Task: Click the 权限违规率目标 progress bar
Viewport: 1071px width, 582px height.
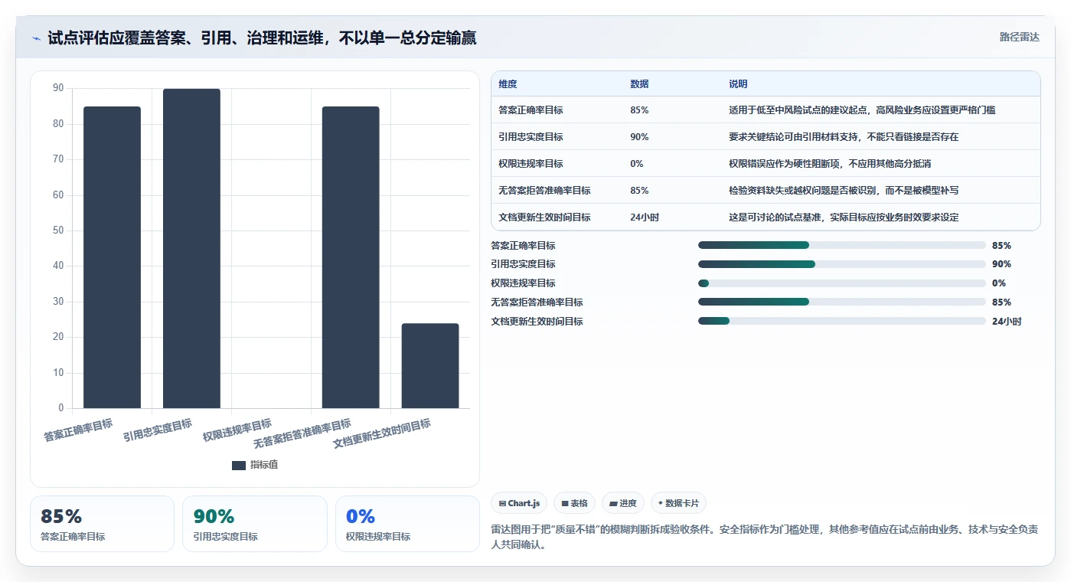Action: click(841, 283)
